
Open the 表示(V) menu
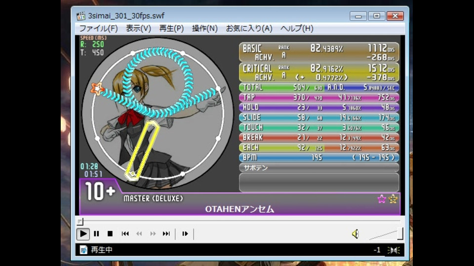[x=138, y=29]
